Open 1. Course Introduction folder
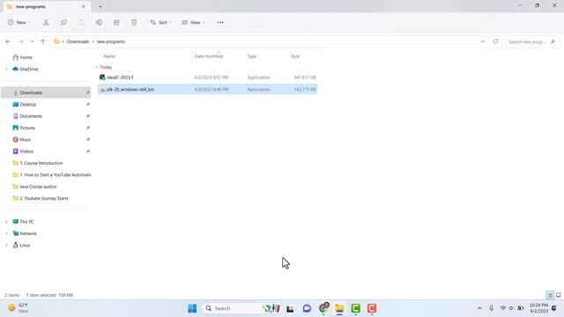The image size is (564, 317). (41, 163)
